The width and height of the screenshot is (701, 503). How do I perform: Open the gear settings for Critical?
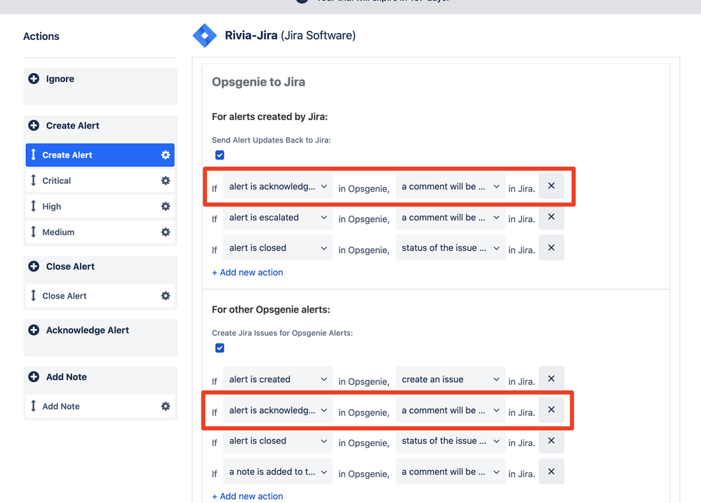click(x=166, y=181)
